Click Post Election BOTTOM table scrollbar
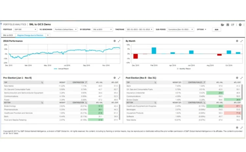This screenshot has width=246, height=152. click(x=242, y=112)
